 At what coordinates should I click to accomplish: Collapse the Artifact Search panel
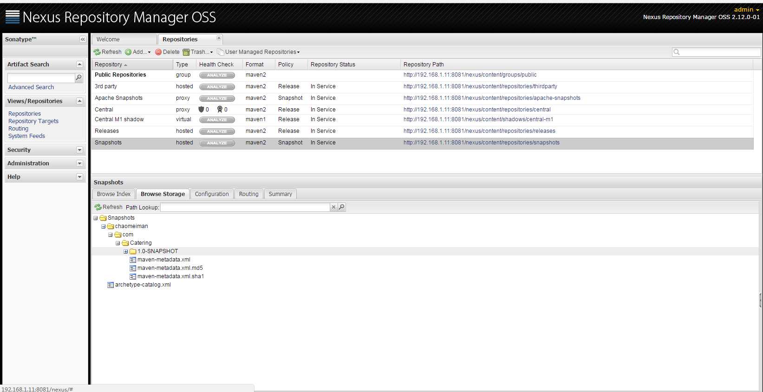[x=79, y=65]
